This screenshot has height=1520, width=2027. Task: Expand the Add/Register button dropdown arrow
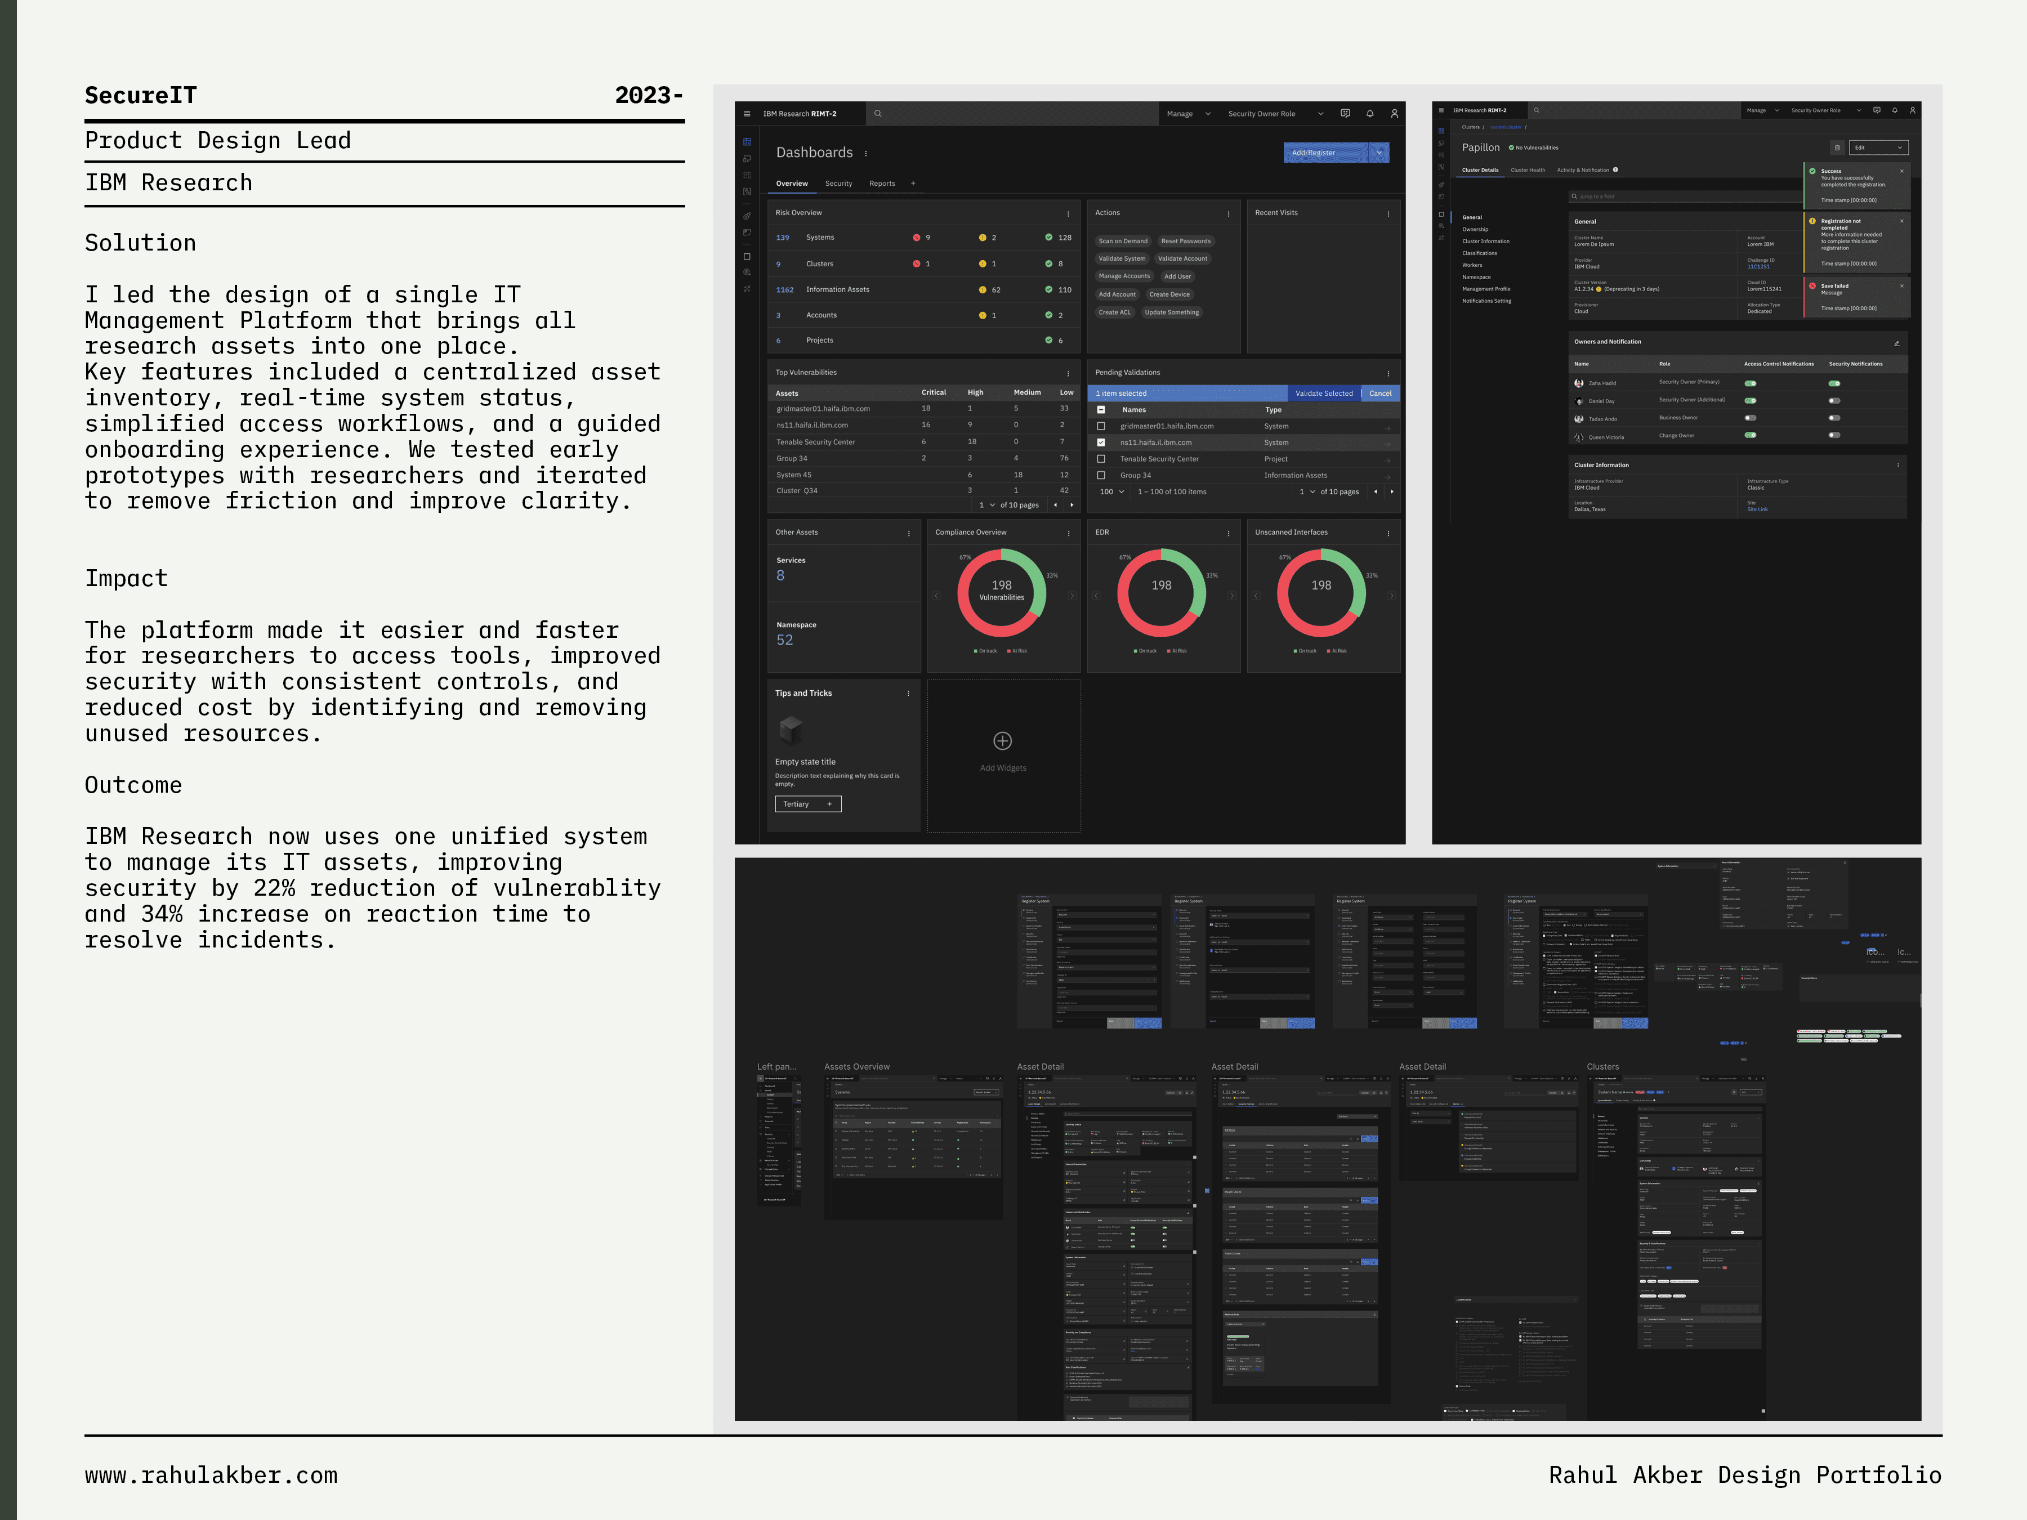tap(1379, 153)
